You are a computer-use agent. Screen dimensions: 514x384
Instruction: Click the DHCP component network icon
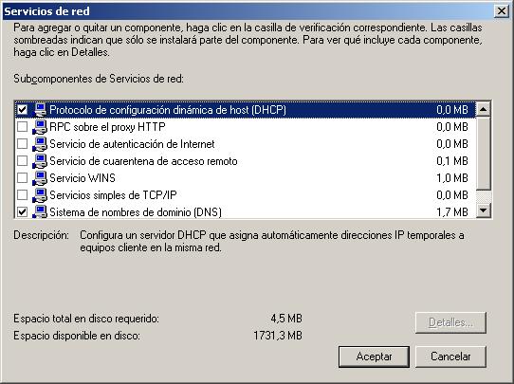click(x=40, y=110)
